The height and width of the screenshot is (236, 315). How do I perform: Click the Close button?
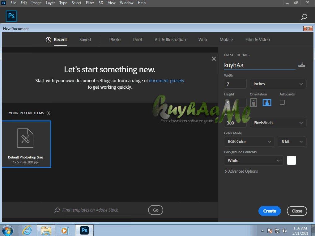pos(297,211)
